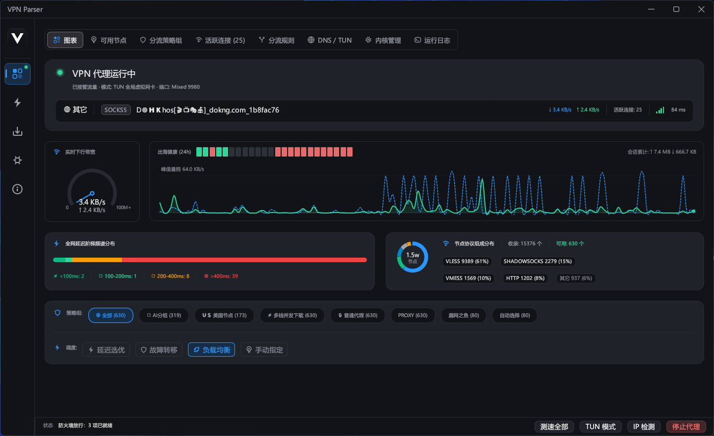Open the 分流规则 tab

[x=277, y=40]
